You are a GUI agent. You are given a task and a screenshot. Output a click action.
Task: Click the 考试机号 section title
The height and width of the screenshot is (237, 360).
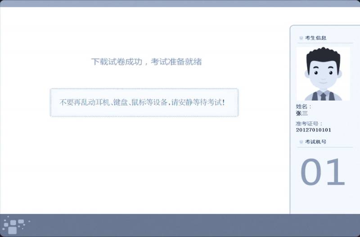tap(316, 142)
